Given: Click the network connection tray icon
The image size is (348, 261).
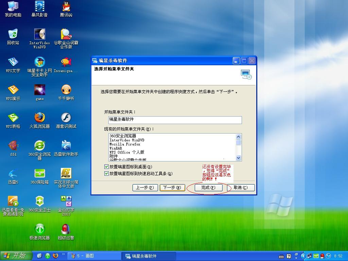Looking at the screenshot, I should pyautogui.click(x=309, y=256).
